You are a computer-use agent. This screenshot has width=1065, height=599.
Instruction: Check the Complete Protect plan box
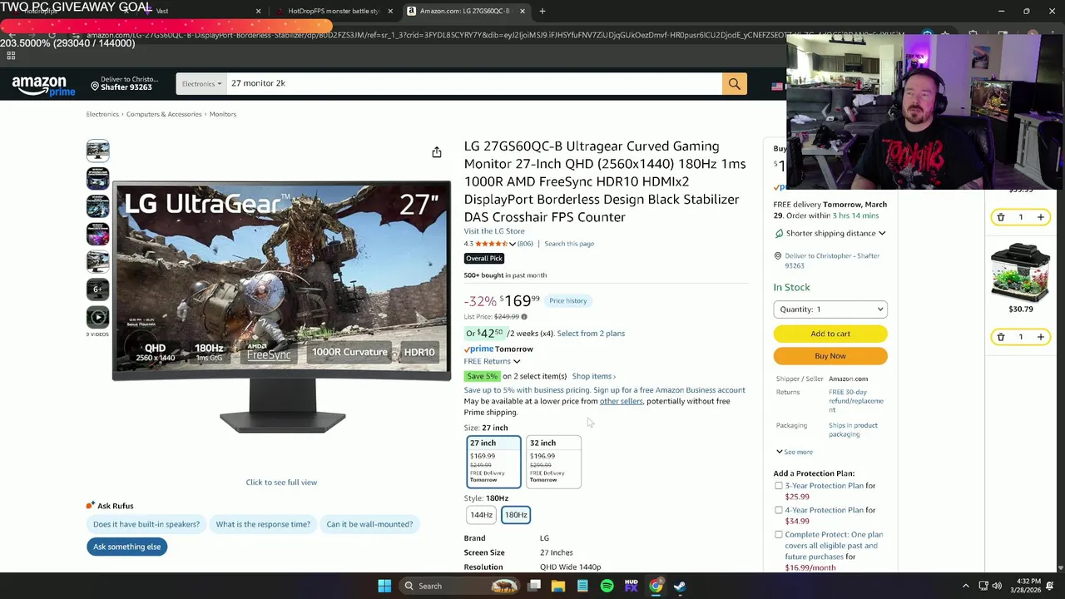click(x=779, y=535)
